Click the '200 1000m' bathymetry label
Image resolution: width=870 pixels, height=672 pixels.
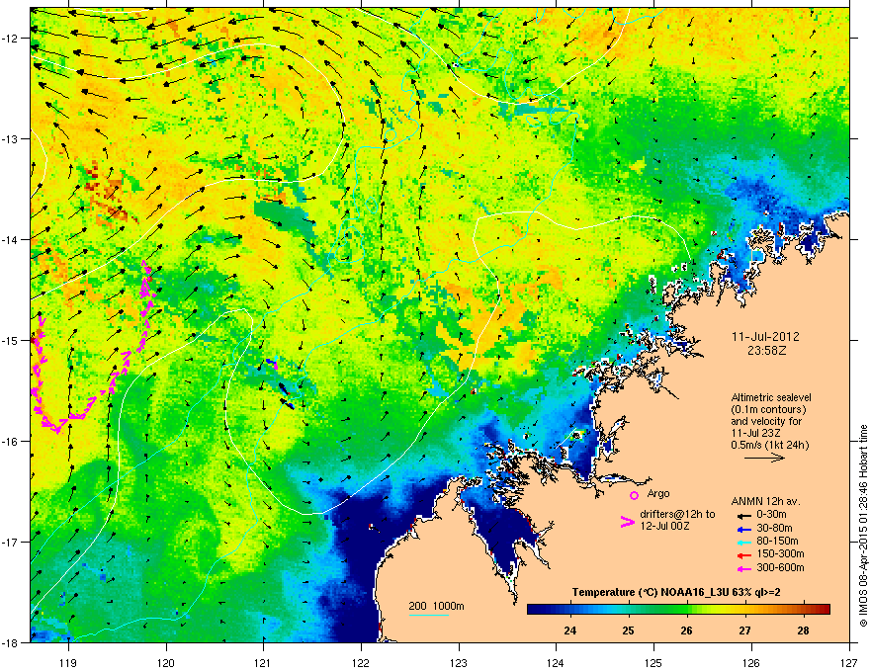tap(436, 606)
